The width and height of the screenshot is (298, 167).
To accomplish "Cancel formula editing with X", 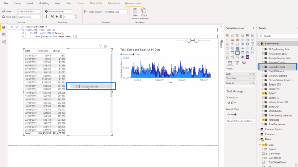I will 12,27.
